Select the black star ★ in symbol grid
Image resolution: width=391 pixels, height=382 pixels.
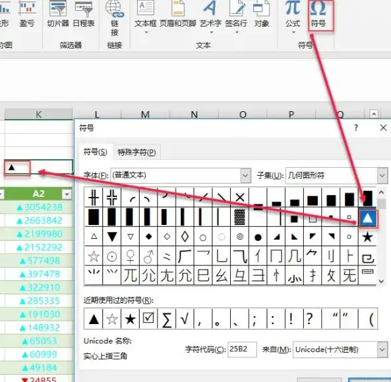[x=367, y=236]
